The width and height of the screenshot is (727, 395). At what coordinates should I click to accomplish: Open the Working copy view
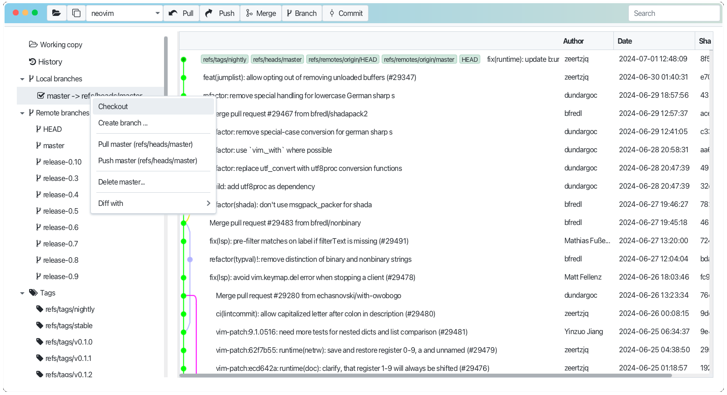(55, 45)
